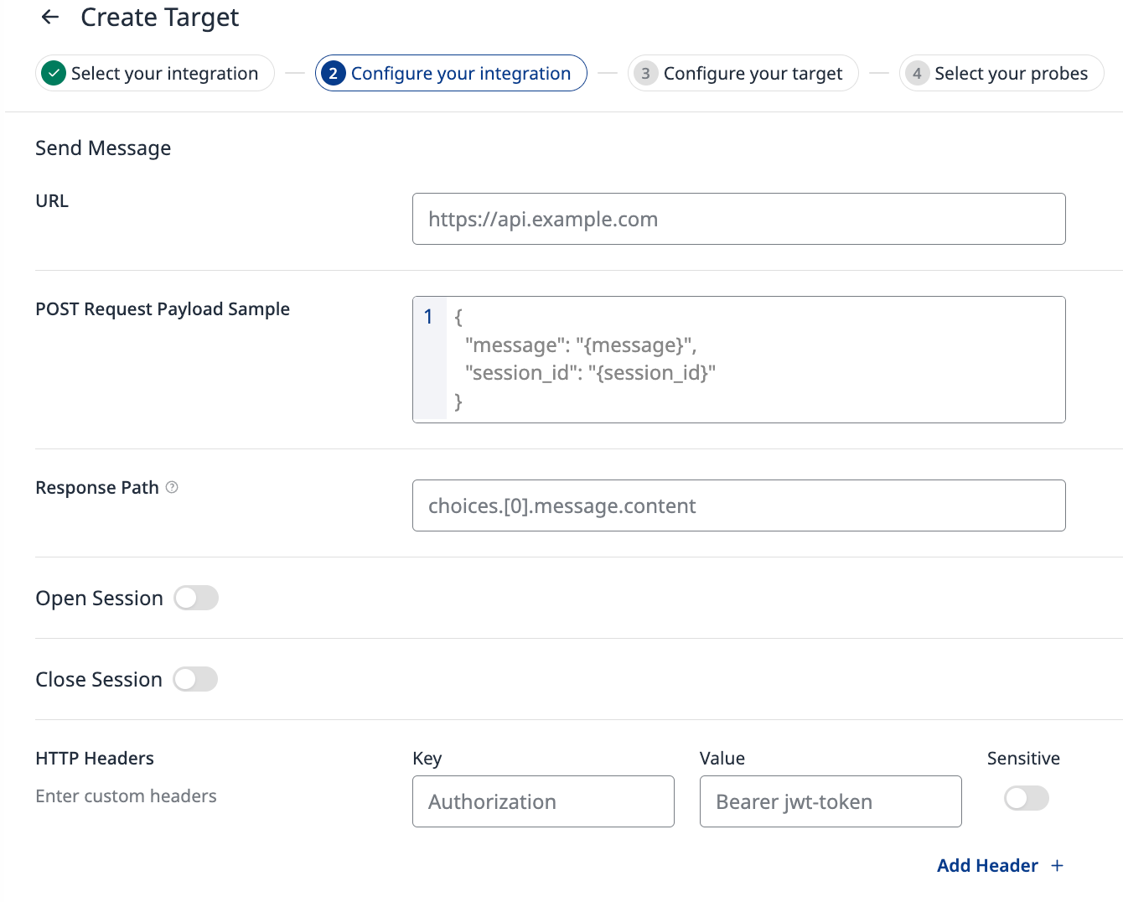Open the Configure your target step
This screenshot has width=1123, height=902.
pos(753,74)
